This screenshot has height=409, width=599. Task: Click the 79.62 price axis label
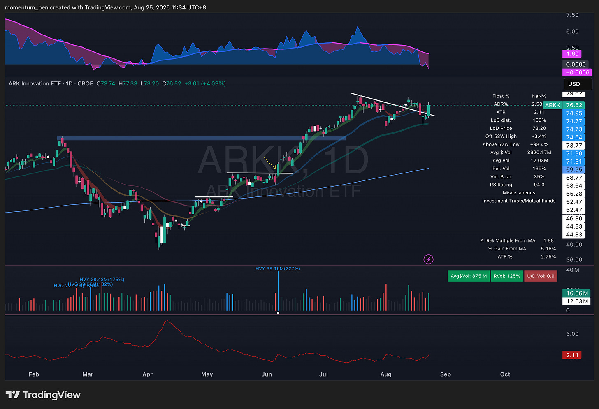[574, 94]
